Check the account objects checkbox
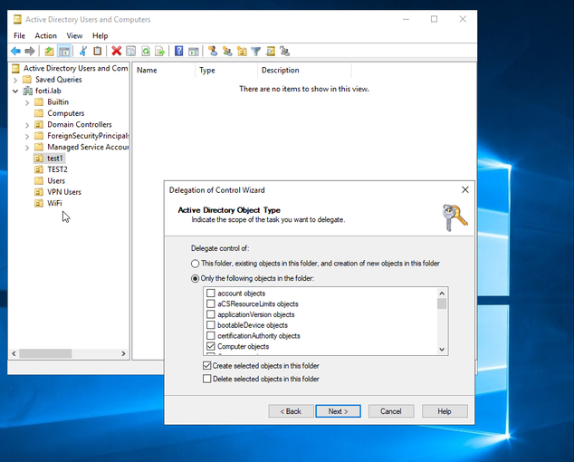This screenshot has width=574, height=462. 211,294
